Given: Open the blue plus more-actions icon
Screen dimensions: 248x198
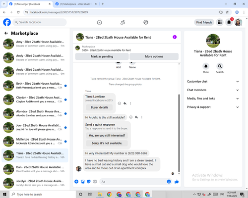Looking at the screenshot, I should point(76,182).
